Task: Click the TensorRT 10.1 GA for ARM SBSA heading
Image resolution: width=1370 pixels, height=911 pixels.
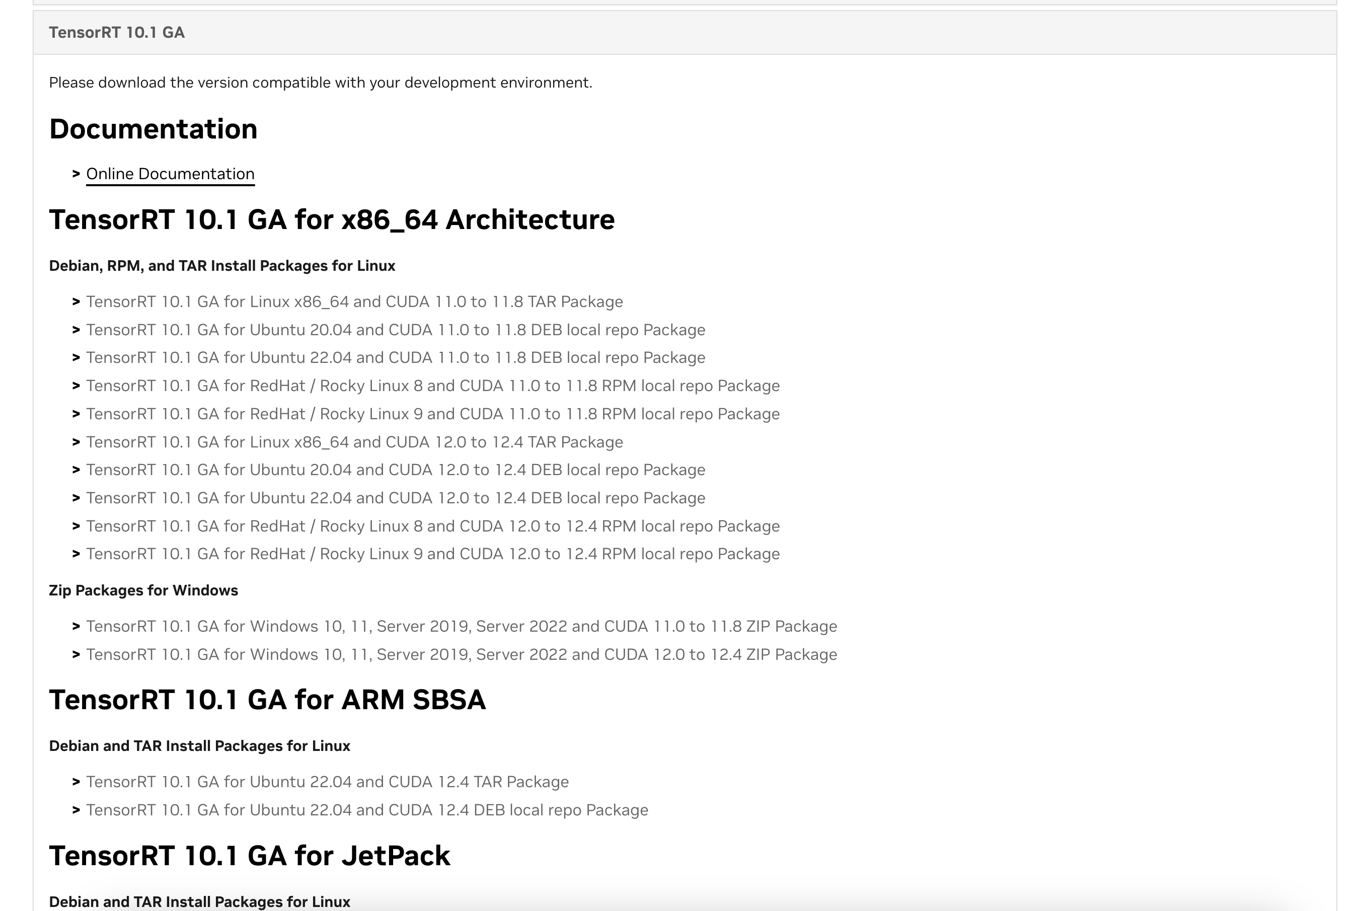Action: coord(267,700)
